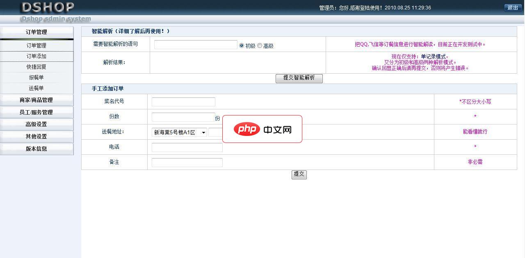This screenshot has width=525, height=258.
Task: Click the php 中文网 watermark logo
Action: (262, 129)
